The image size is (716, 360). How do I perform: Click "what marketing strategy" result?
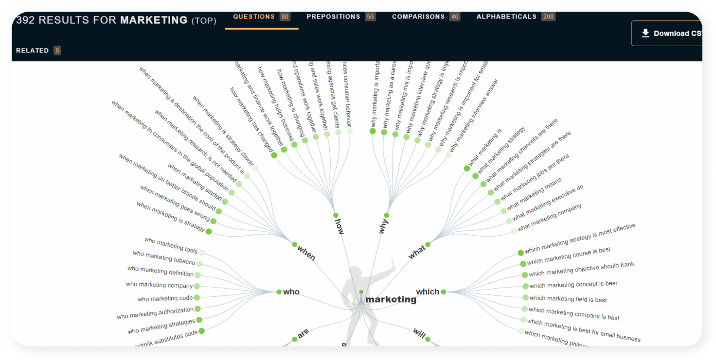(501, 150)
